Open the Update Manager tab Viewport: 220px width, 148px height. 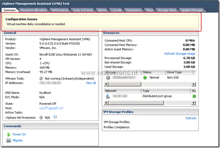[x=192, y=10]
